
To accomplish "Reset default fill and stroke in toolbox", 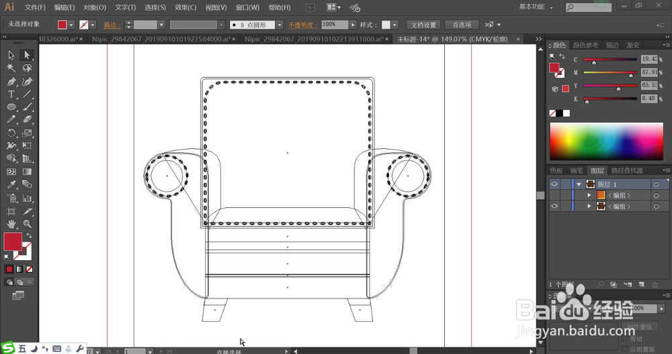I will [x=7, y=257].
